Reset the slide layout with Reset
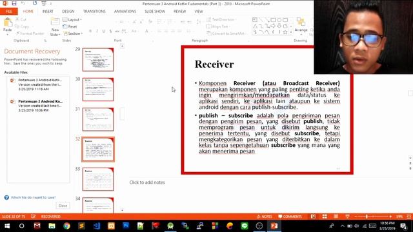The image size is (413, 232). [70, 26]
